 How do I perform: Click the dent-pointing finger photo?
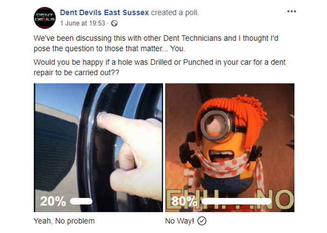point(98,148)
